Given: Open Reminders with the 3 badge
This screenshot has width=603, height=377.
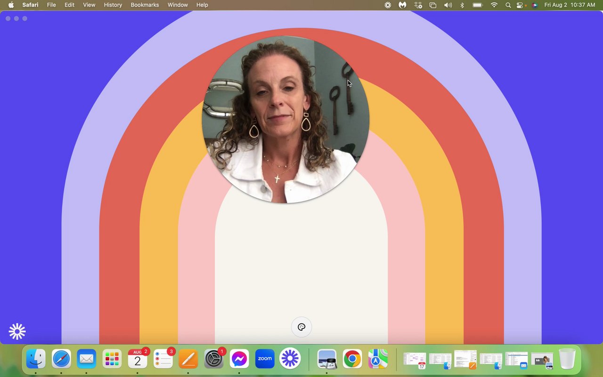Looking at the screenshot, I should tap(163, 359).
